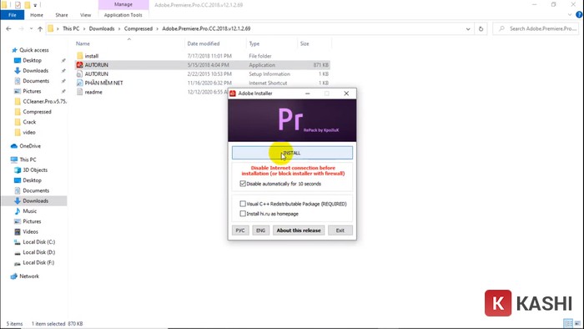
Task: Open highlighted Downloads under This PC
Action: click(x=35, y=201)
